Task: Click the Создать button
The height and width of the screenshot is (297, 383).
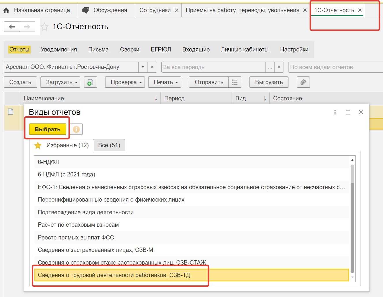Action: pos(20,82)
